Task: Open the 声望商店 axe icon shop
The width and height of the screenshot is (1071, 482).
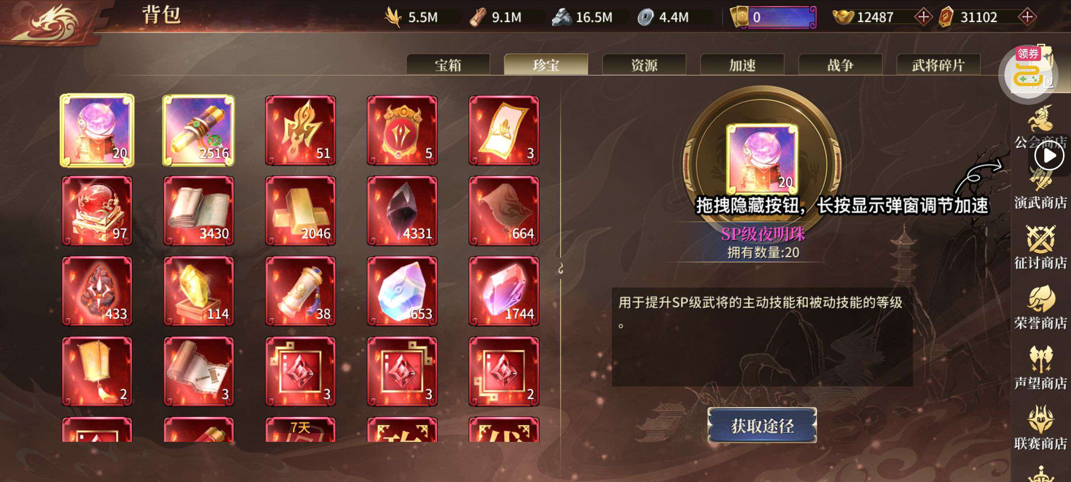Action: point(1041,368)
